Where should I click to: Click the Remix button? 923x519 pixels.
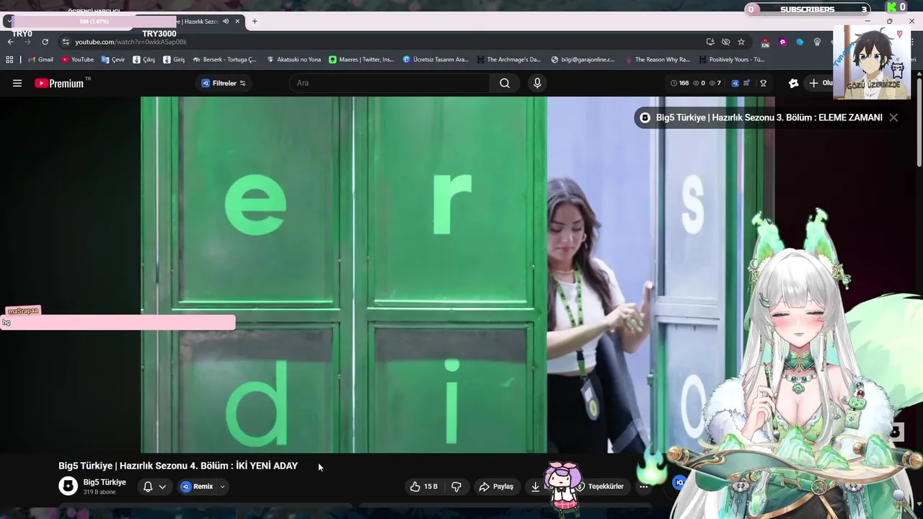[x=197, y=487]
